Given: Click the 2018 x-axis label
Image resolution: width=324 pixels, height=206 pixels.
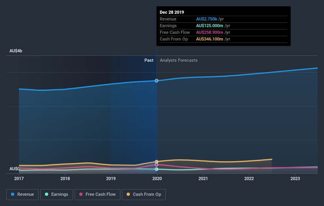Looking at the screenshot, I should pos(65,178).
